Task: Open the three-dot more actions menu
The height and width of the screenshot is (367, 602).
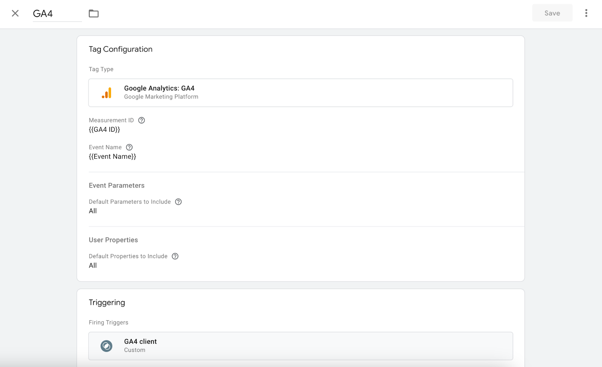Action: (x=586, y=13)
